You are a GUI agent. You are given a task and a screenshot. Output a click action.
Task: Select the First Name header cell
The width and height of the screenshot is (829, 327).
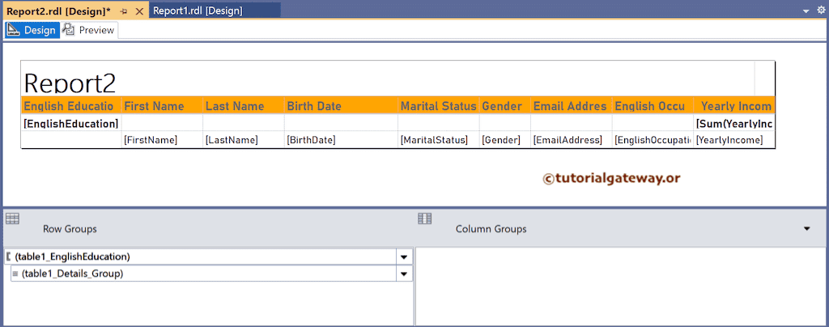pos(162,106)
